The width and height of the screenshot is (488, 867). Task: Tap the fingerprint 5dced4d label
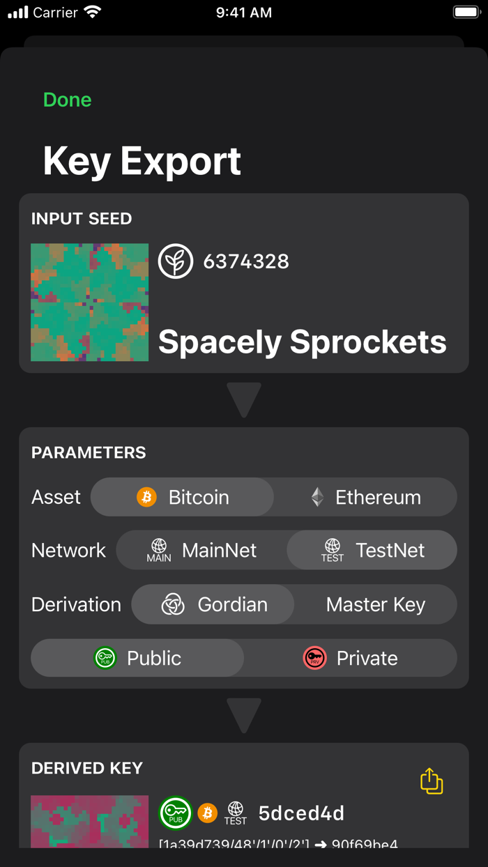(x=301, y=813)
